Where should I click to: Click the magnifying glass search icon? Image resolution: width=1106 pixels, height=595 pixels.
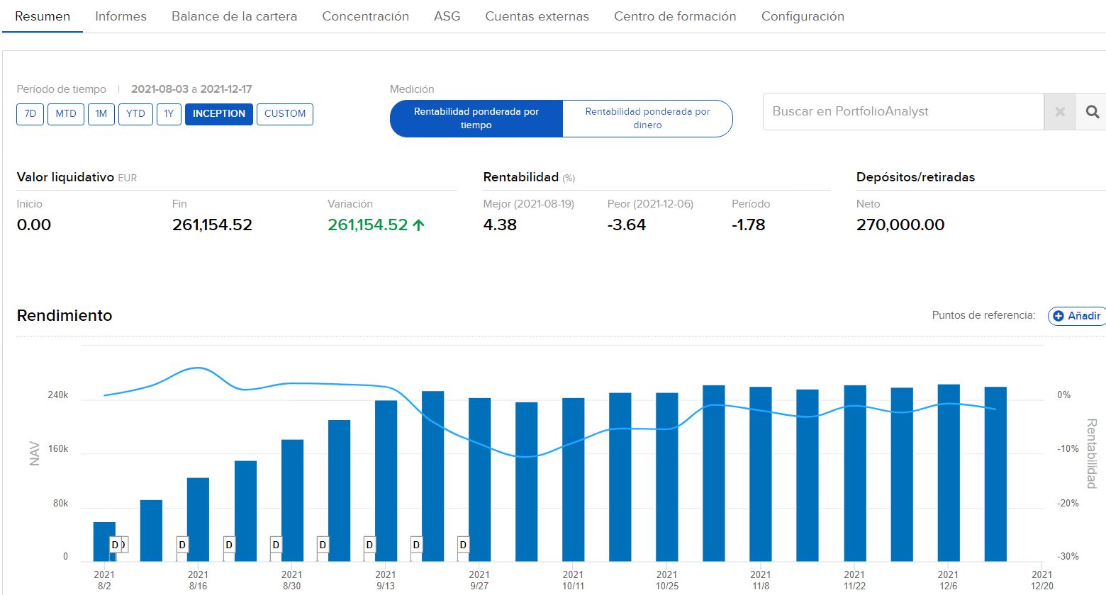(x=1092, y=112)
